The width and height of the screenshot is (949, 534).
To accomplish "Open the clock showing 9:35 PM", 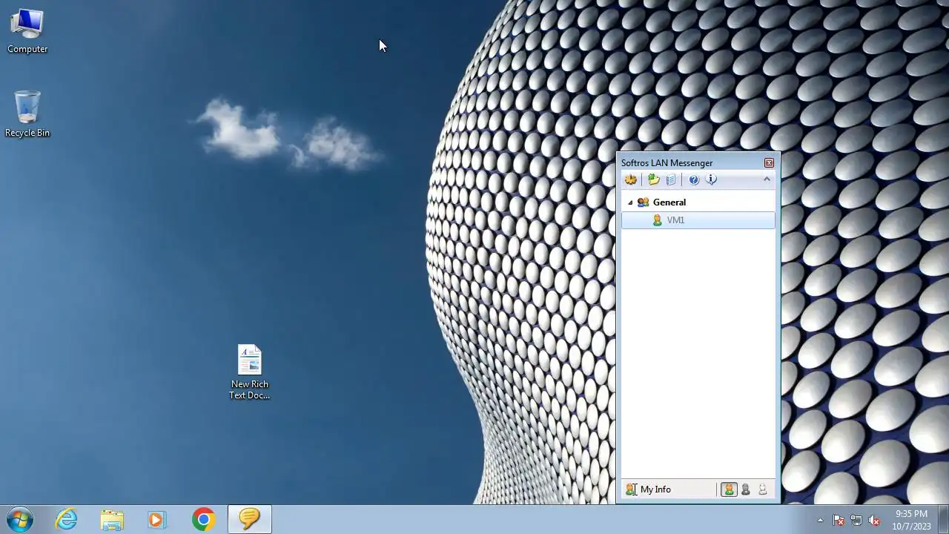I will (x=911, y=520).
